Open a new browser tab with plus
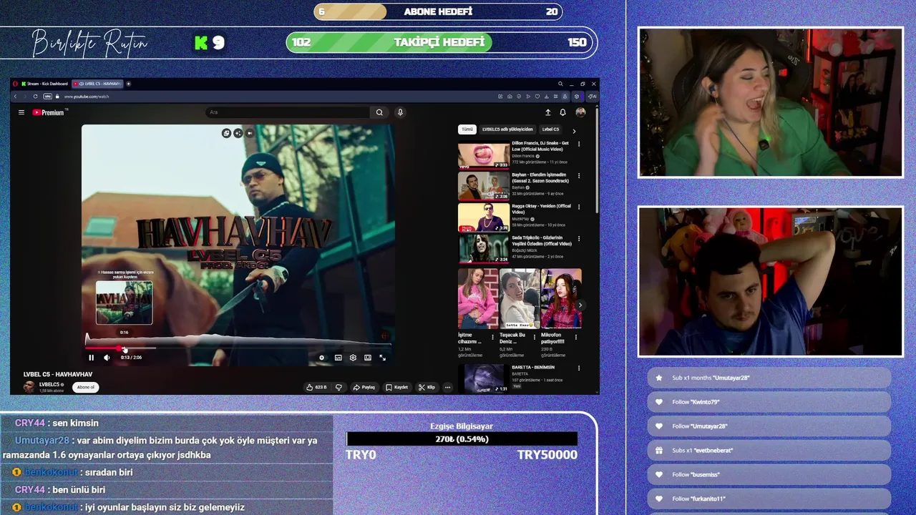Viewport: 916px width, 515px height. tap(129, 84)
